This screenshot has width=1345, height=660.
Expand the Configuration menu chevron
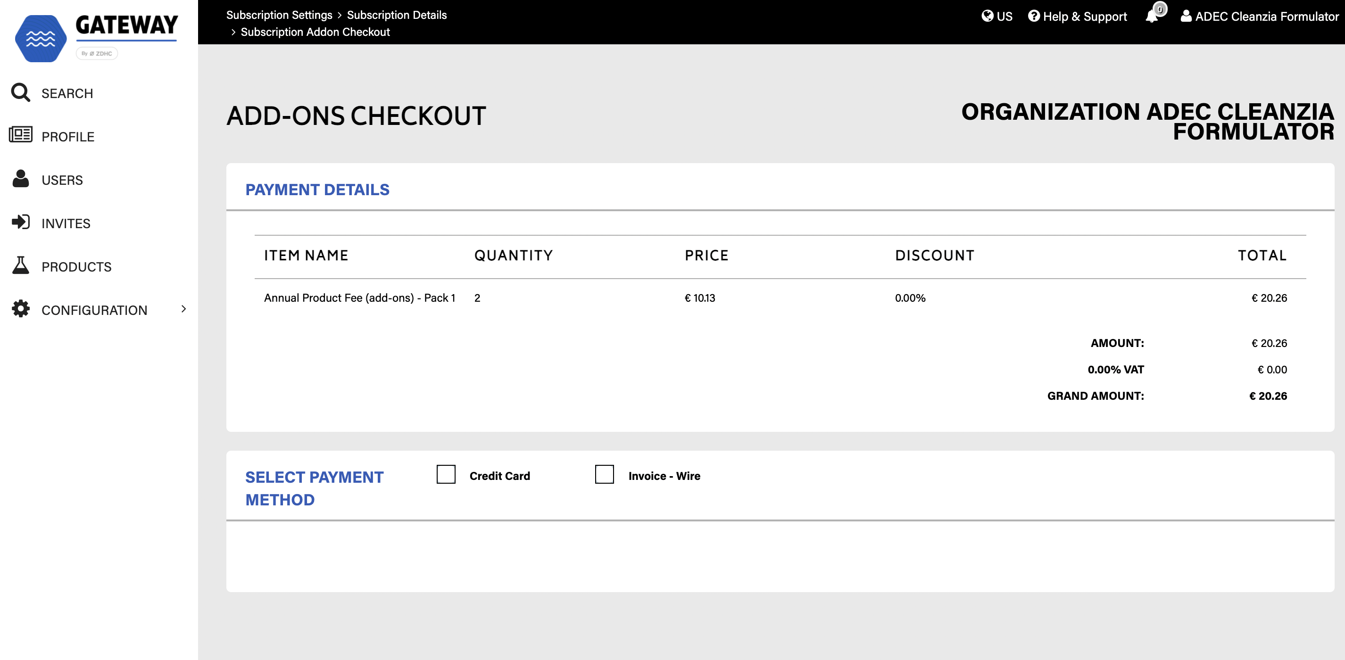tap(183, 309)
